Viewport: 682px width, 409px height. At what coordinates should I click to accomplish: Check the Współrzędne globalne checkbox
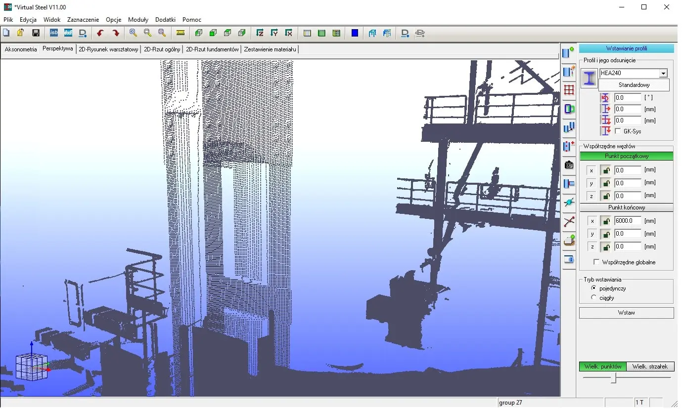click(x=596, y=262)
